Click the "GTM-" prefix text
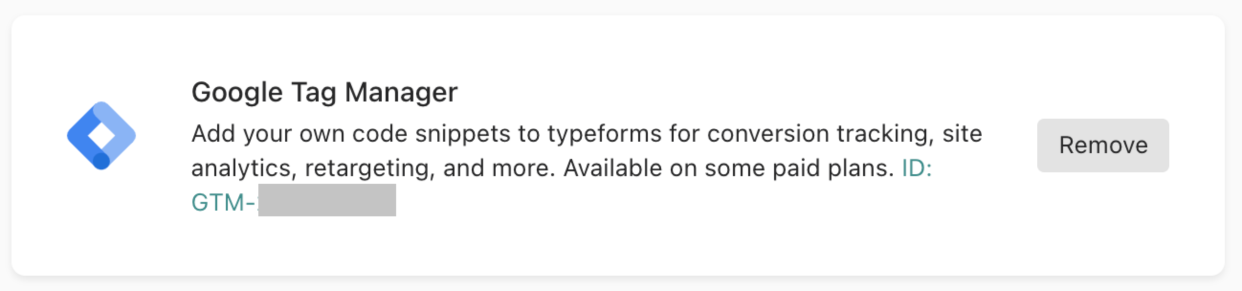The height and width of the screenshot is (291, 1242). tap(223, 202)
